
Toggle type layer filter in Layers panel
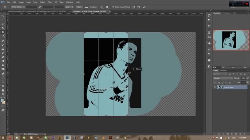pos(237,74)
